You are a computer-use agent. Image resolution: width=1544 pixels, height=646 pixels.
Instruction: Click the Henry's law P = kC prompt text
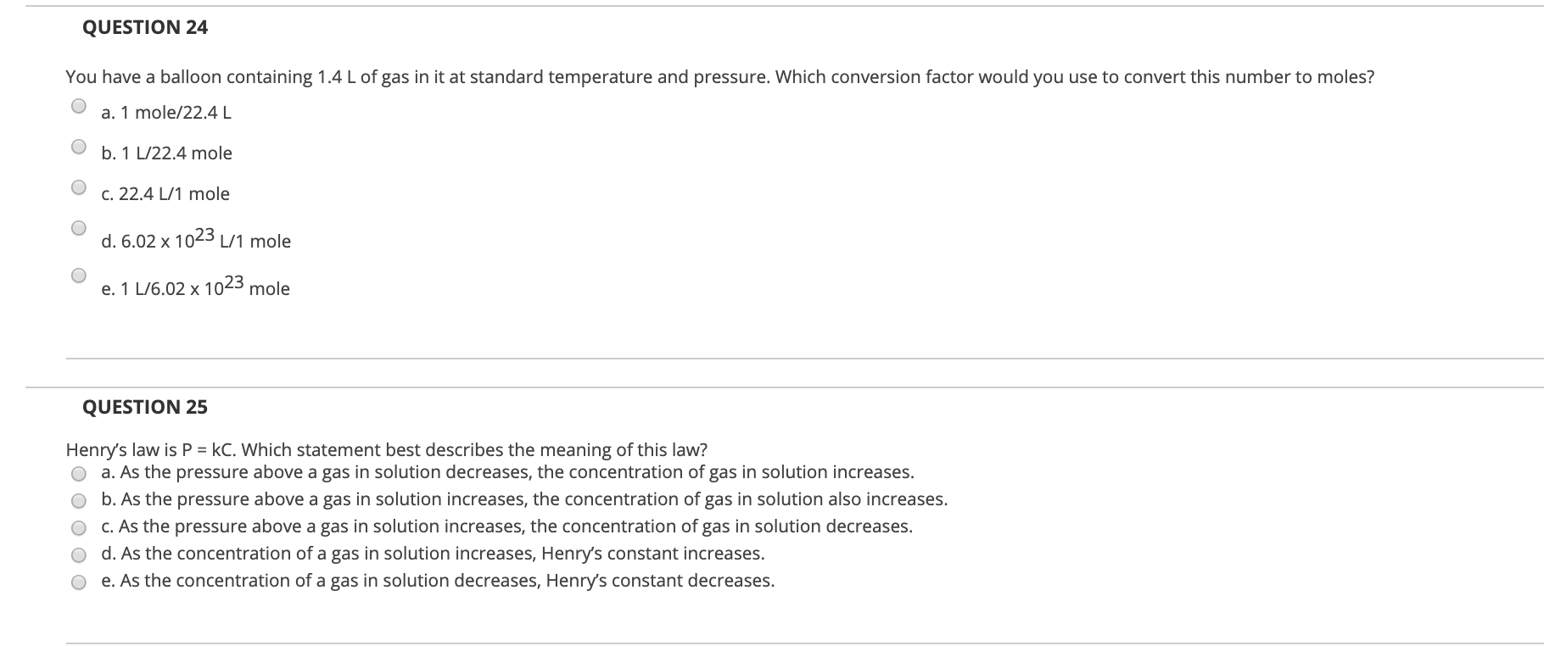pos(386,450)
